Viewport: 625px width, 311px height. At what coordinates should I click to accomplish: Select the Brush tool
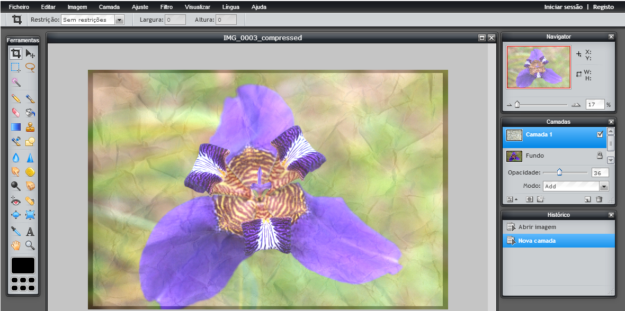point(30,98)
